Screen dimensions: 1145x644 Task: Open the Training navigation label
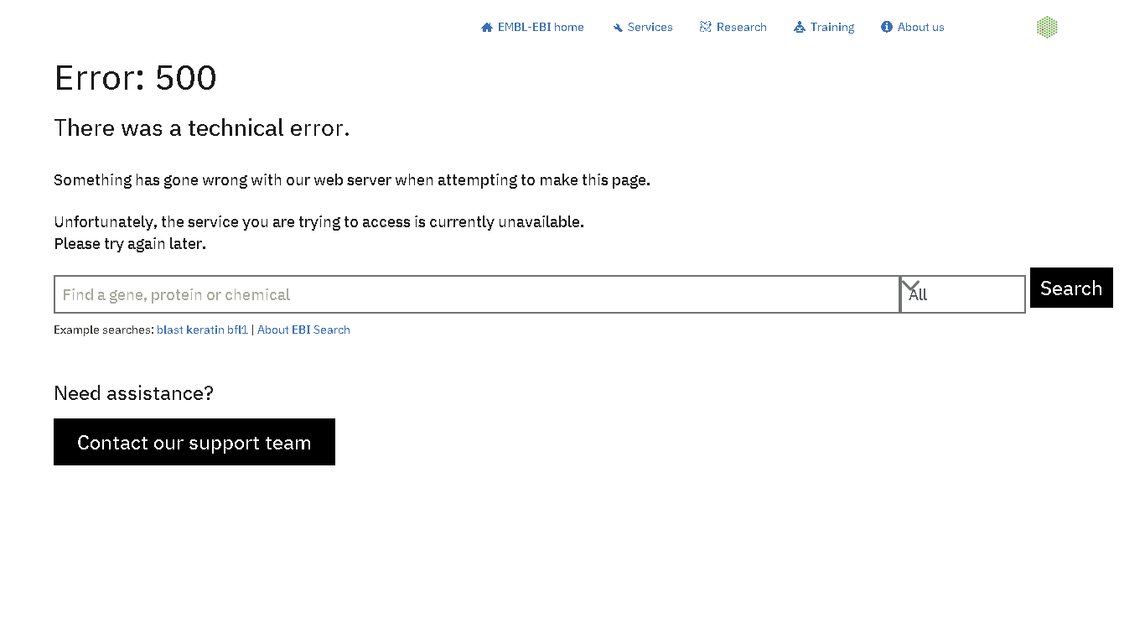[832, 27]
